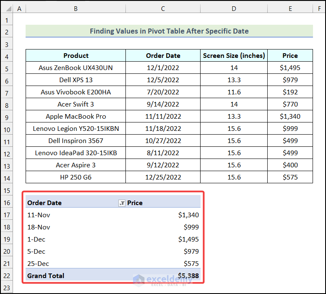Select column D header
This screenshot has height=294, width=326.
pos(234,9)
